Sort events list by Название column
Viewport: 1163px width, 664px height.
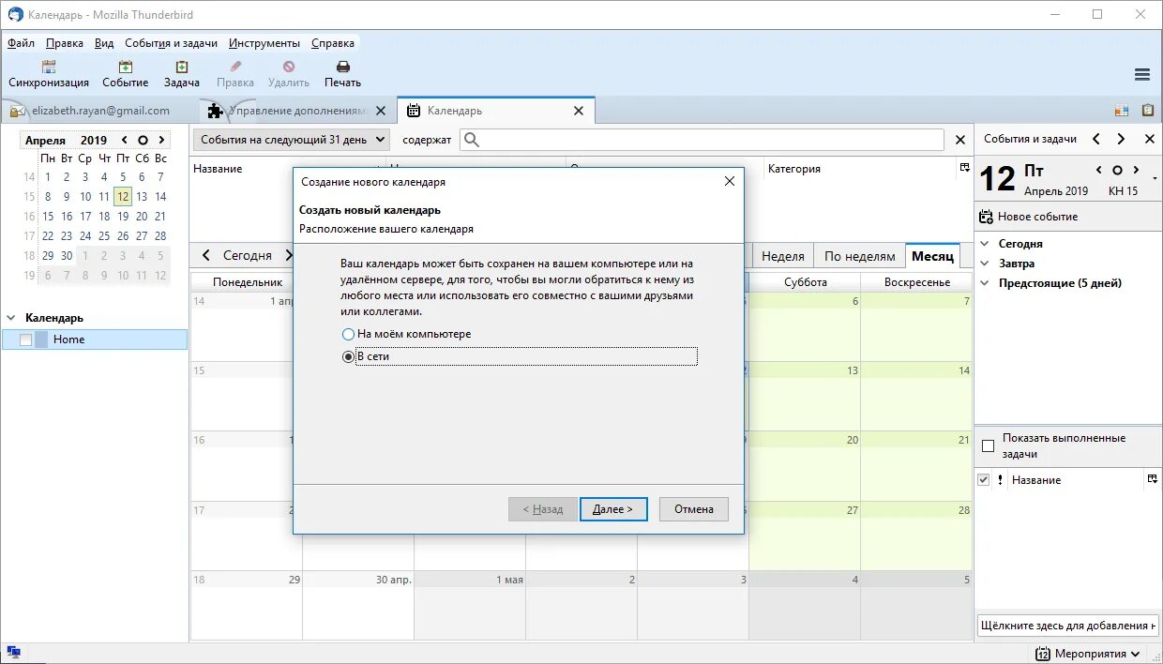tap(218, 169)
